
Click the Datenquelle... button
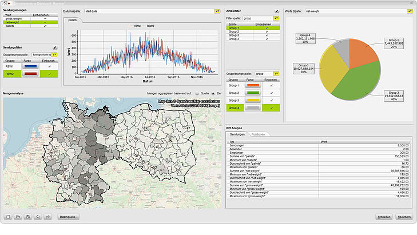(x=69, y=217)
